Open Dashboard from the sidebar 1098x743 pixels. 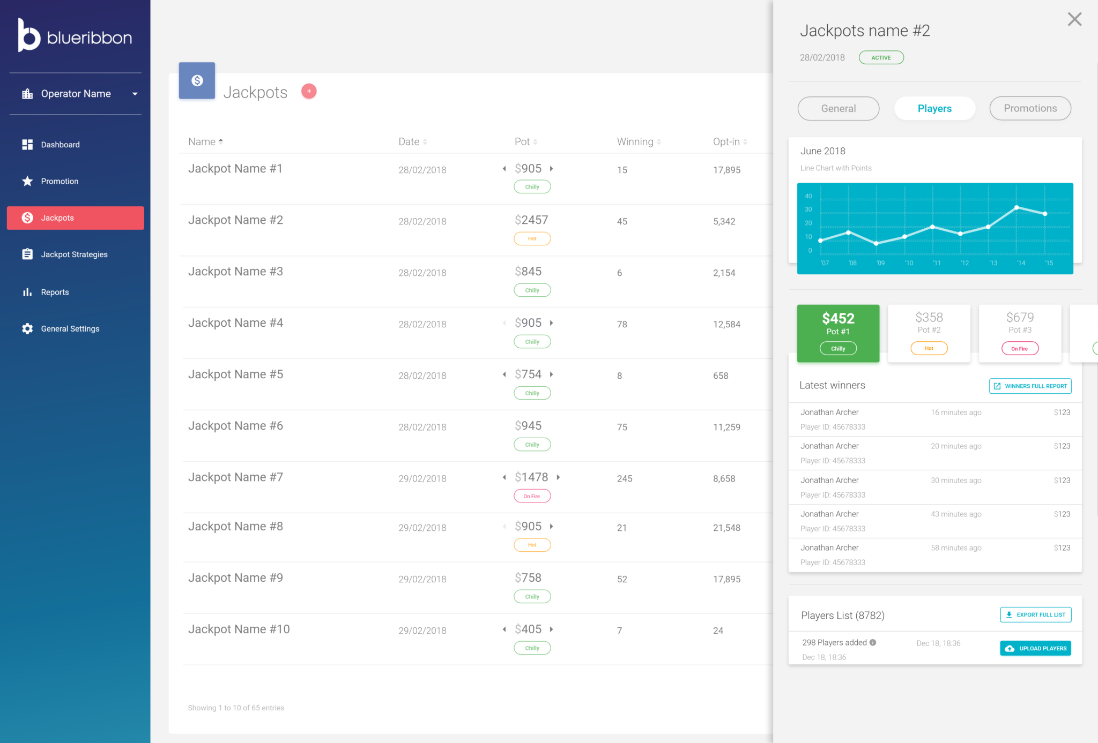point(60,145)
